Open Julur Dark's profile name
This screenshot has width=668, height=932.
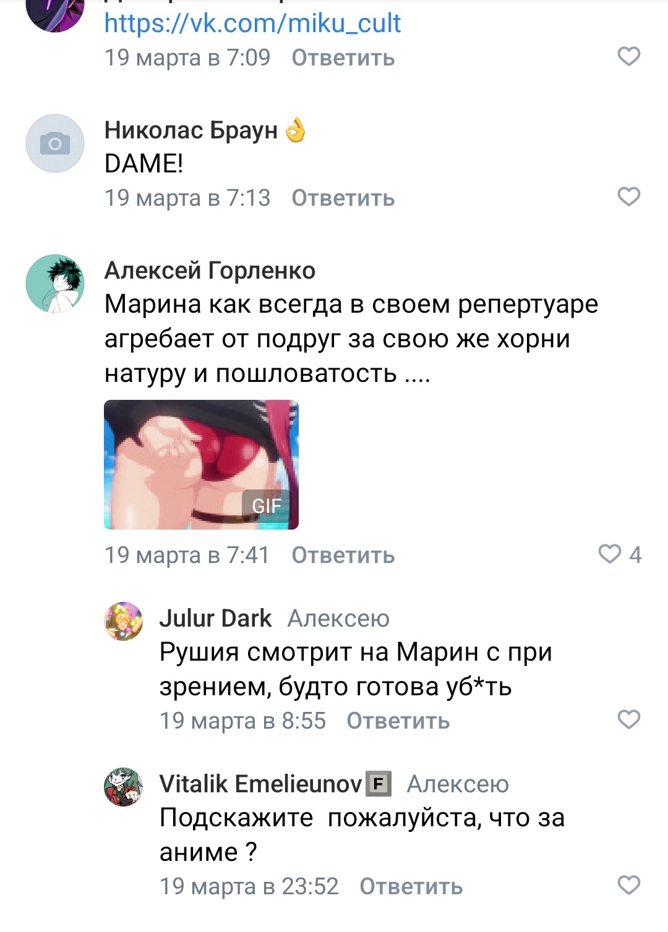tap(215, 618)
